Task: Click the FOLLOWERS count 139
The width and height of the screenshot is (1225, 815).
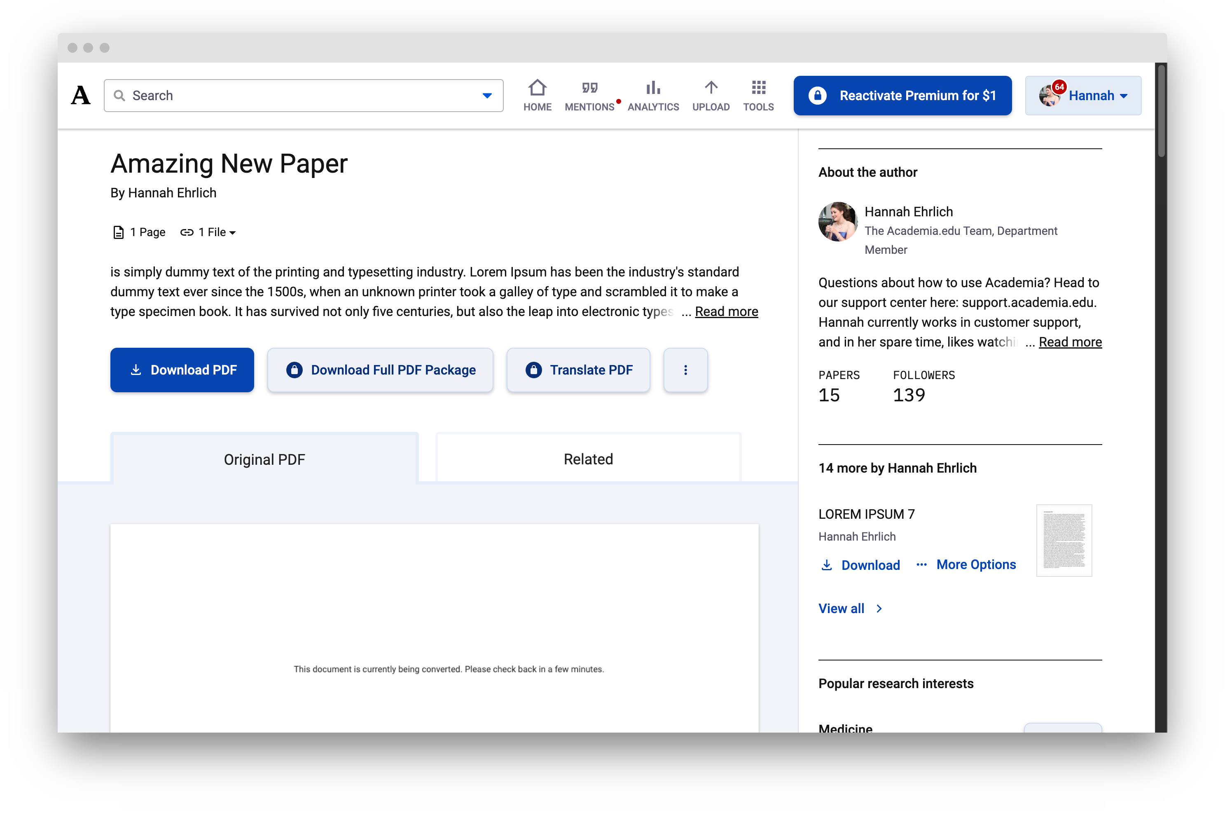Action: click(x=909, y=395)
